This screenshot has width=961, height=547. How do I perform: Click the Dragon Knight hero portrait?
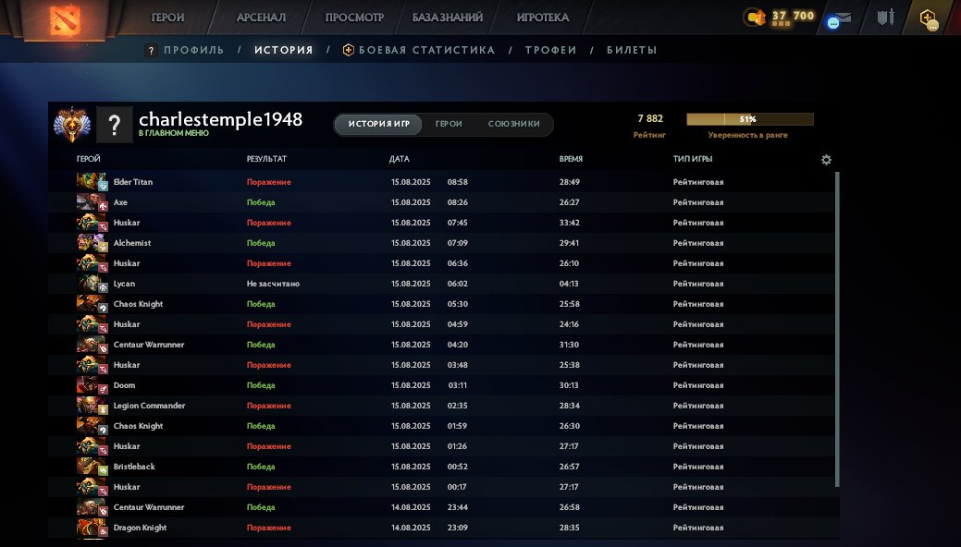(92, 528)
